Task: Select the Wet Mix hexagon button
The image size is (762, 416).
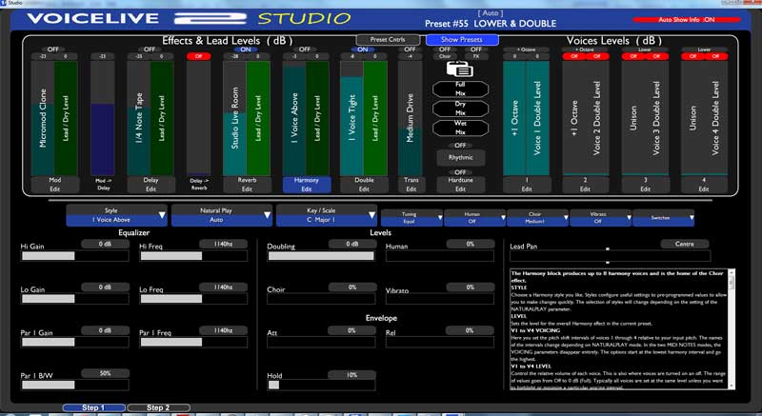Action: (460, 128)
